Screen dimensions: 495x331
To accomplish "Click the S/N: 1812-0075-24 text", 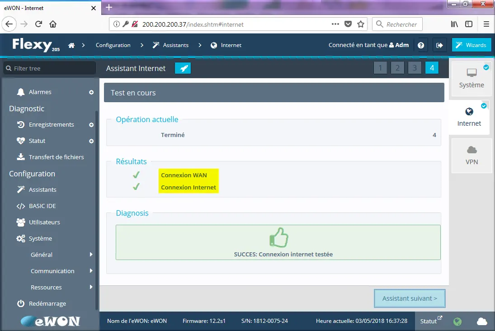I will (x=264, y=321).
